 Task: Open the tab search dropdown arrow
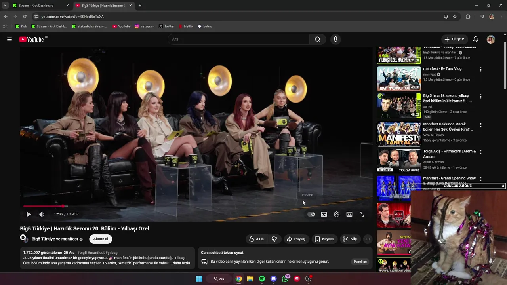5,6
